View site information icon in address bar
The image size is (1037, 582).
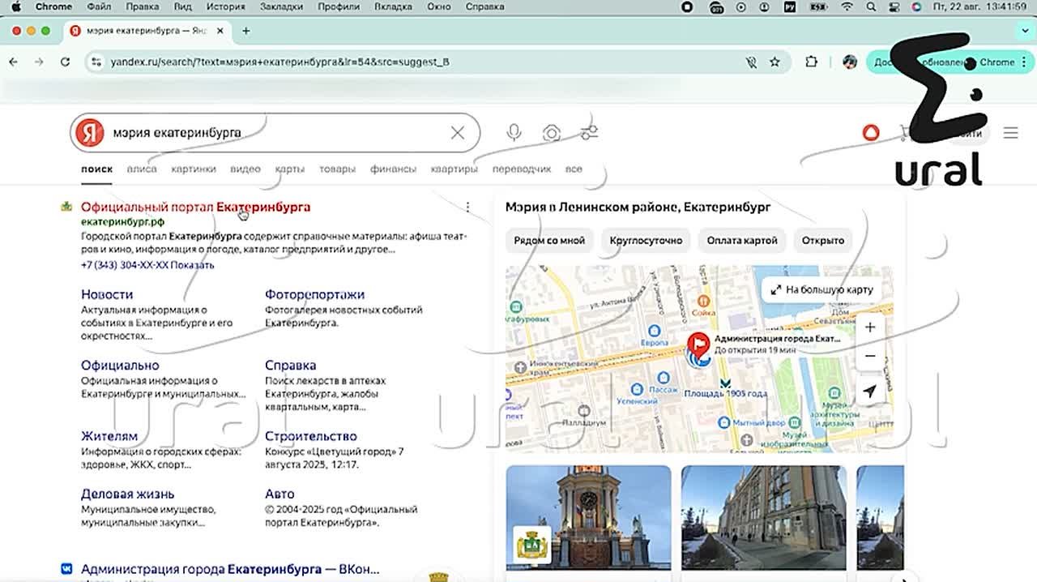(96, 62)
